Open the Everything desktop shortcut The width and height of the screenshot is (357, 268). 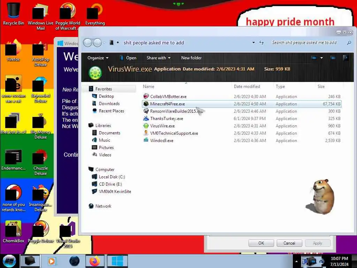(x=95, y=14)
